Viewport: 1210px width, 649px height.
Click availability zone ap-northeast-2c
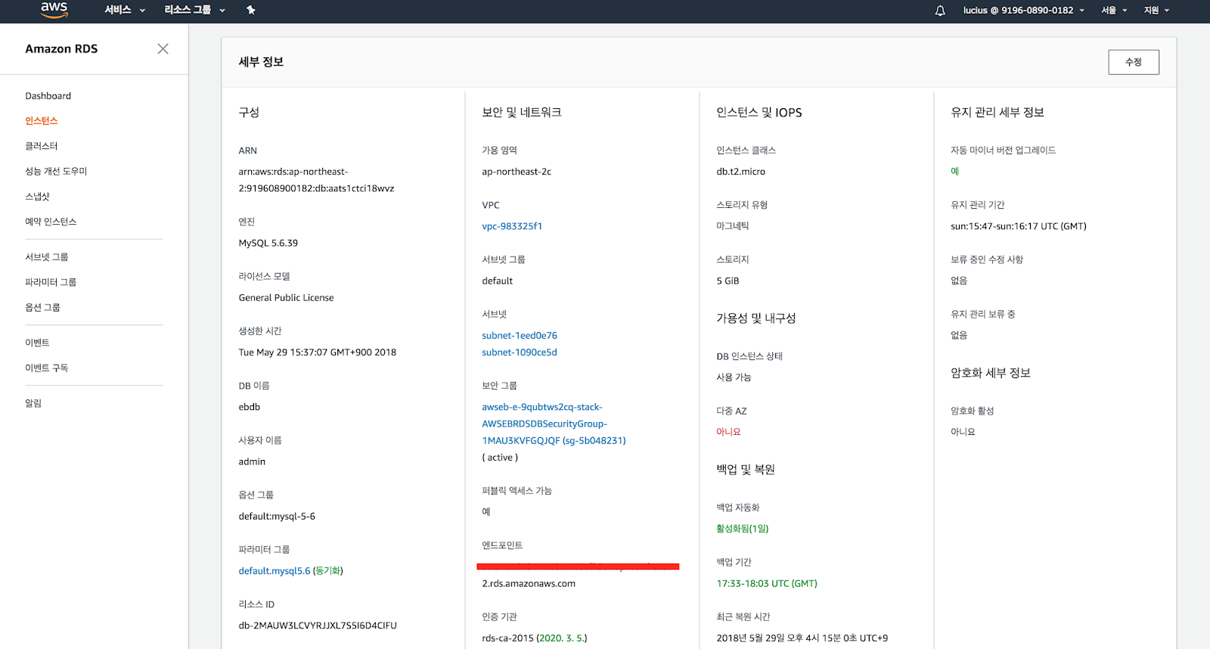click(x=517, y=172)
